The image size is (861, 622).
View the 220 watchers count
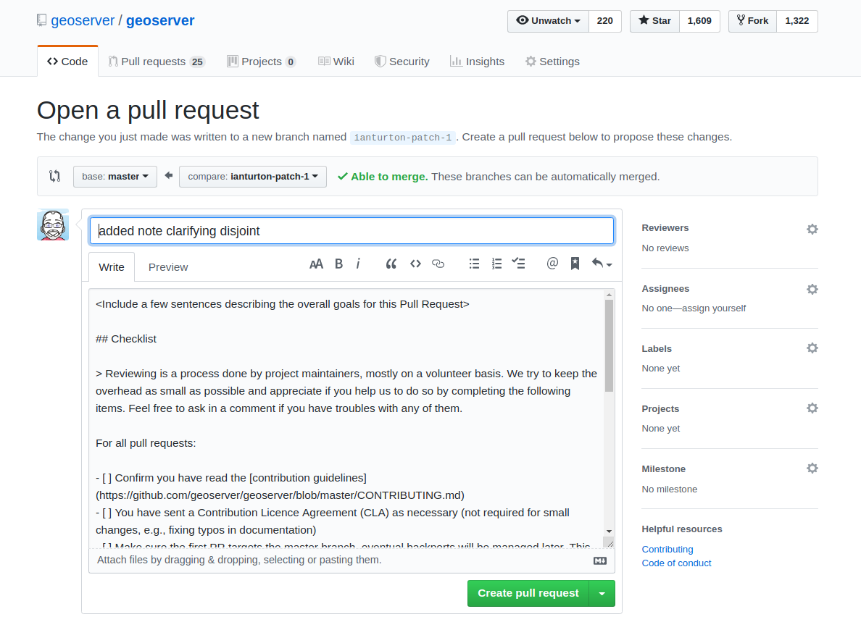(x=605, y=21)
